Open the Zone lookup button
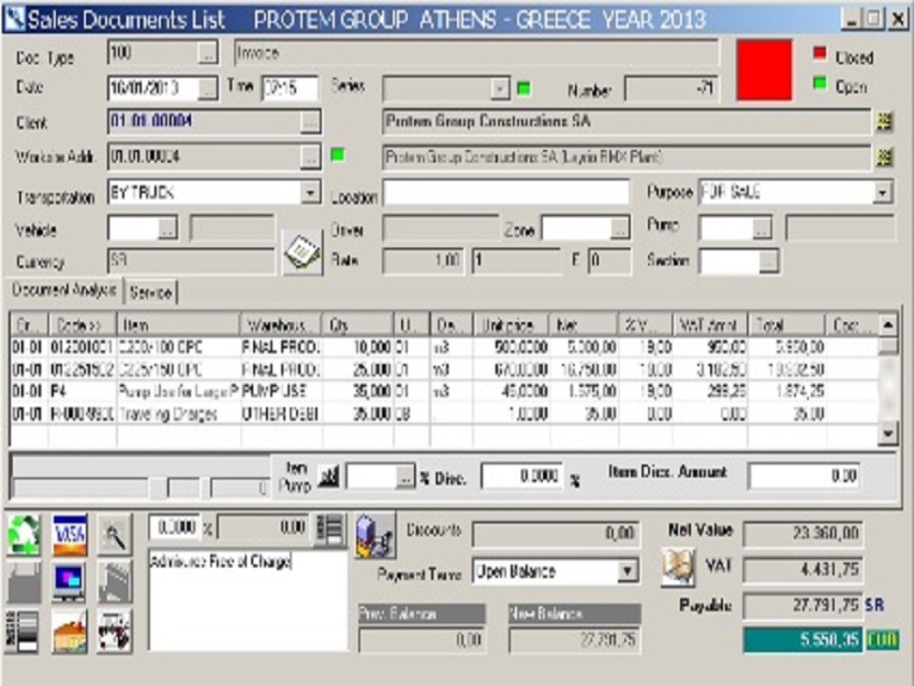914x686 pixels. tap(620, 228)
